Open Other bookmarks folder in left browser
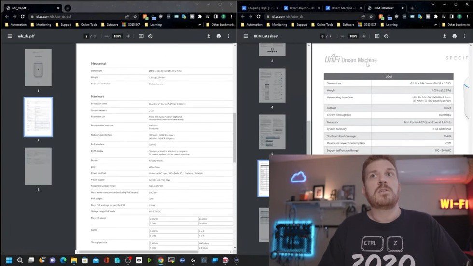The width and height of the screenshot is (473, 266). tap(220, 25)
